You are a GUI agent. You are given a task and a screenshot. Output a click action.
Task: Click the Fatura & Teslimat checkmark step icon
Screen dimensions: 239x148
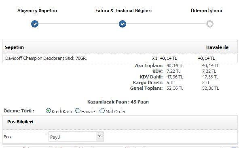(123, 24)
